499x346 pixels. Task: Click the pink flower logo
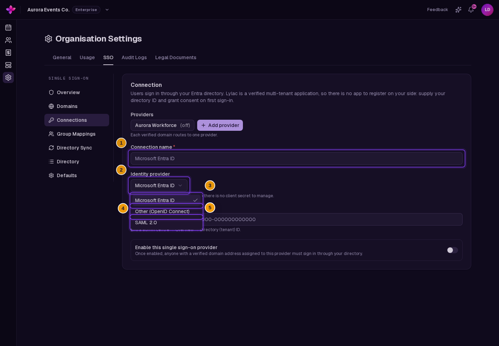click(x=11, y=10)
